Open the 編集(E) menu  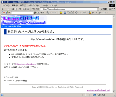(x=15, y=5)
